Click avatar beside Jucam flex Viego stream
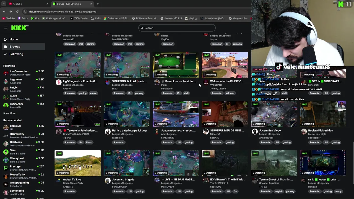This screenshot has height=199, width=354. coord(255,132)
